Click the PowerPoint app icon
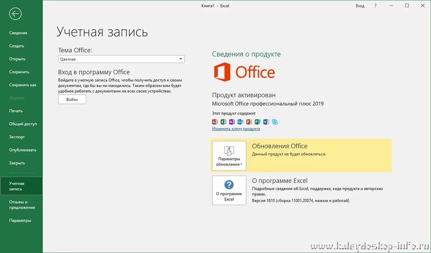Screen dimensions: 431x253 249,122
